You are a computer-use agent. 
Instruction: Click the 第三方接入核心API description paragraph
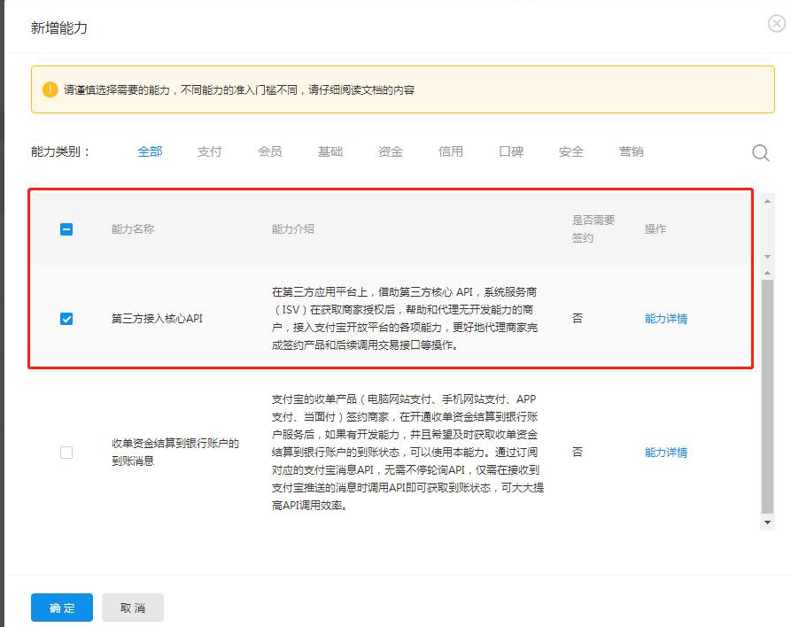[405, 318]
